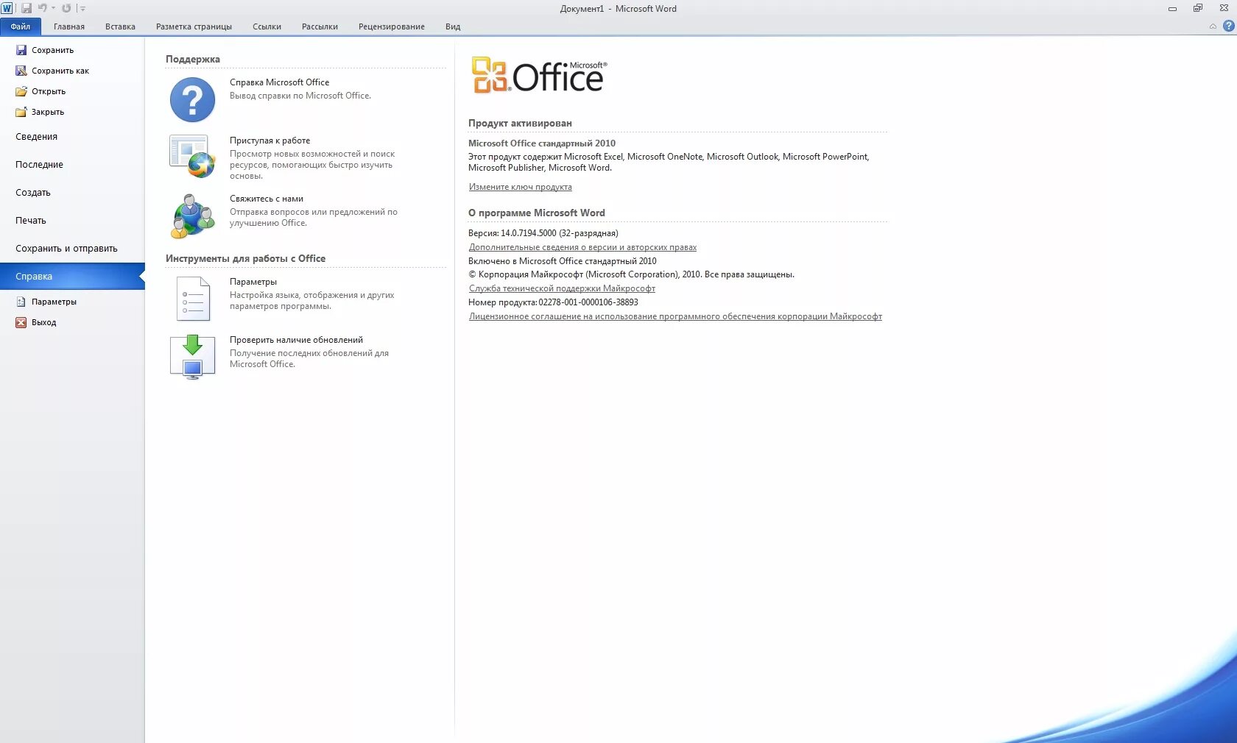
Task: Open the Лицензионное соглашение link
Action: click(675, 316)
